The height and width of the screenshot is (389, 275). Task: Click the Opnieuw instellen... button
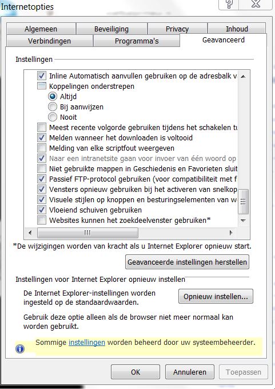[216, 296]
